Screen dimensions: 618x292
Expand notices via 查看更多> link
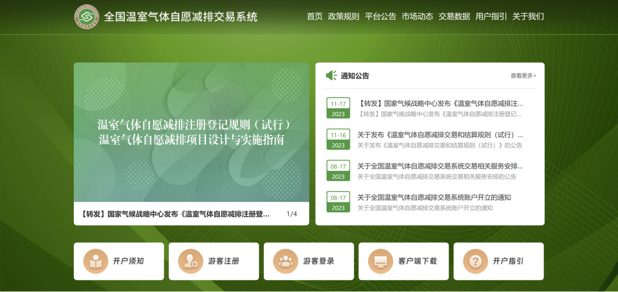click(x=523, y=76)
